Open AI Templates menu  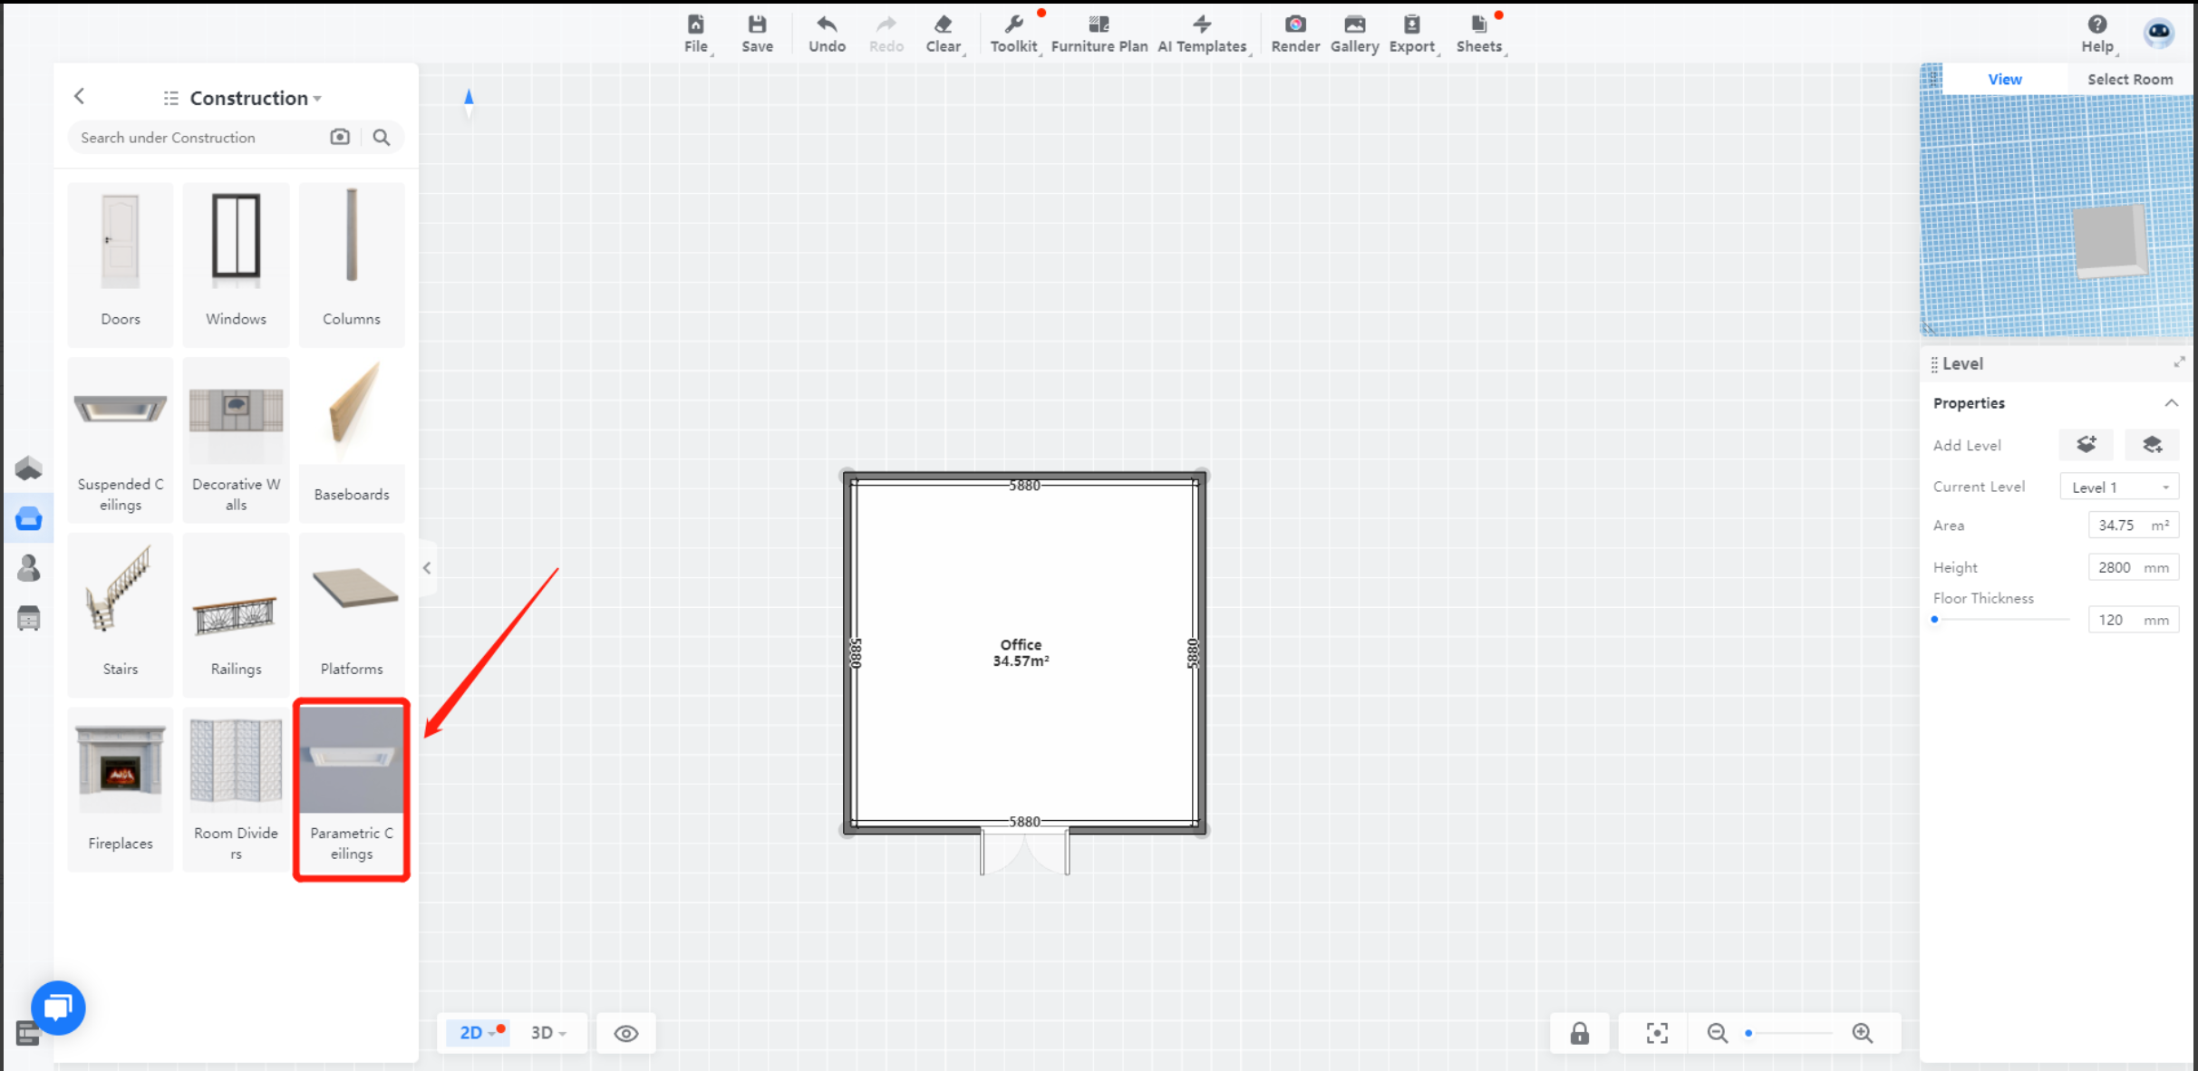[x=1202, y=34]
